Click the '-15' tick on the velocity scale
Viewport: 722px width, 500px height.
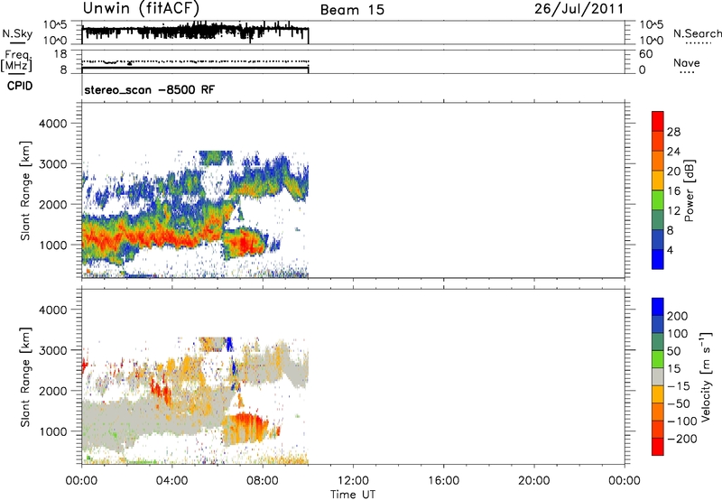coord(679,386)
